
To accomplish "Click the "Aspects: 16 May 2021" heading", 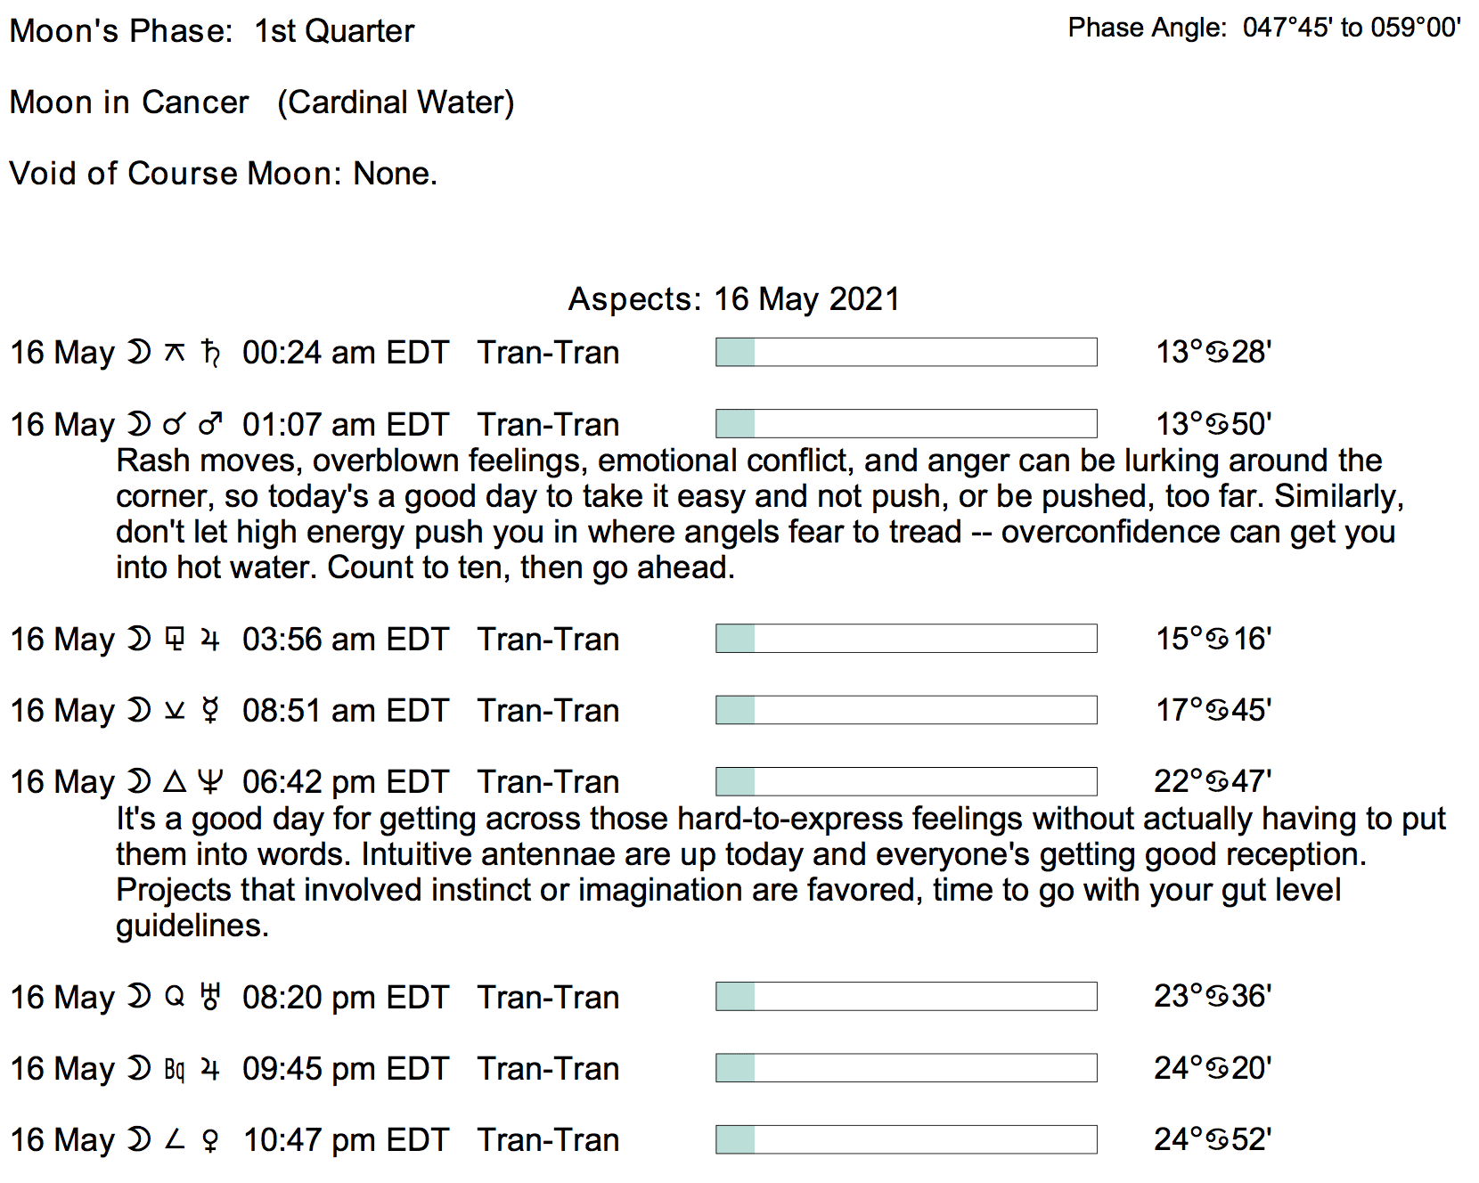I will click(734, 299).
